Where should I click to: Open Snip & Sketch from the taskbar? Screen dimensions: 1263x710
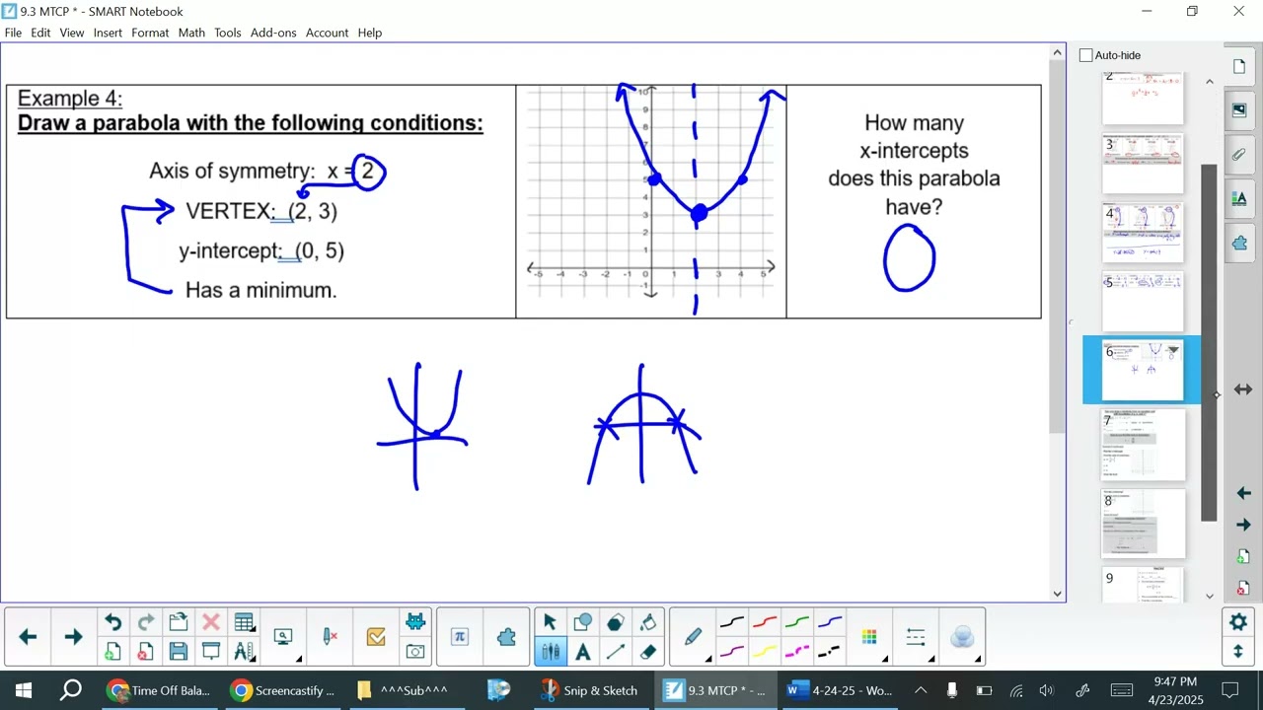pos(591,690)
